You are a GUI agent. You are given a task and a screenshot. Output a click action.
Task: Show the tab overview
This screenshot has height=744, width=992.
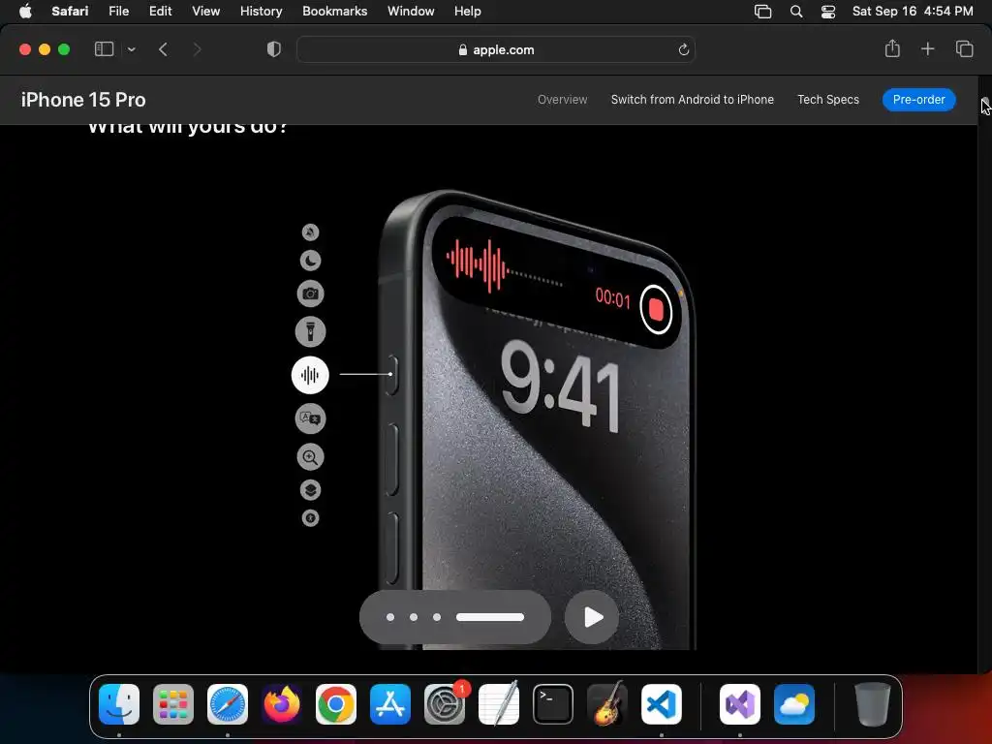click(964, 48)
